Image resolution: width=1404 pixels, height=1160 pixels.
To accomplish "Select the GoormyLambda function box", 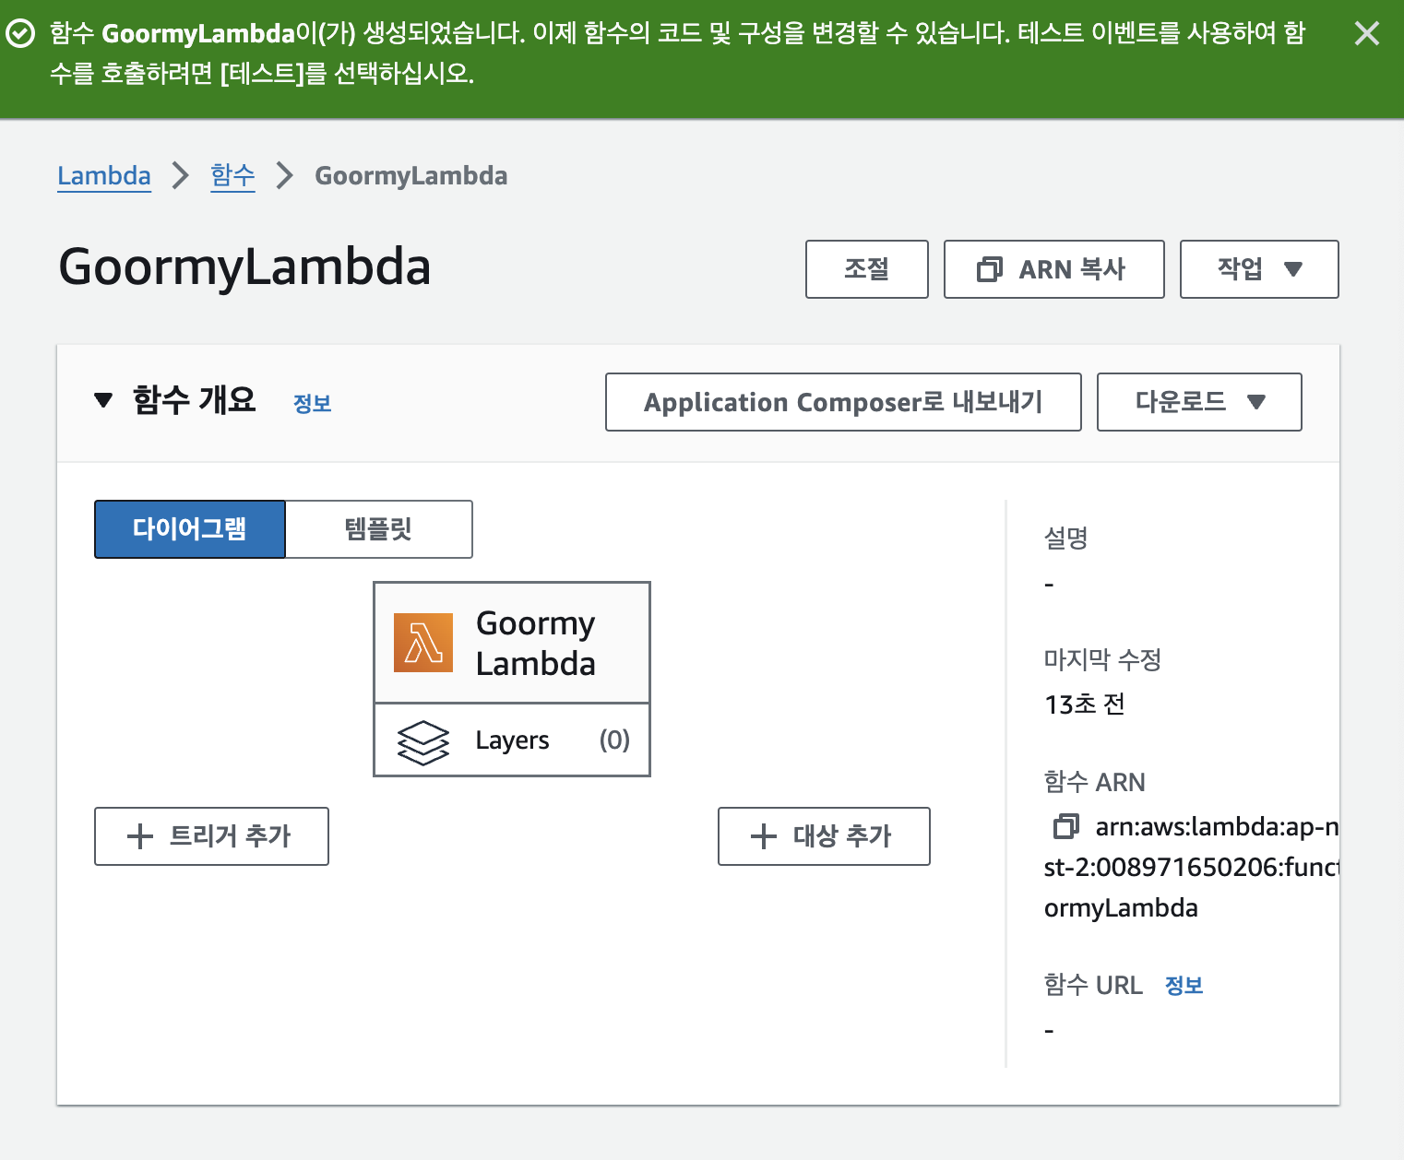I will (512, 643).
